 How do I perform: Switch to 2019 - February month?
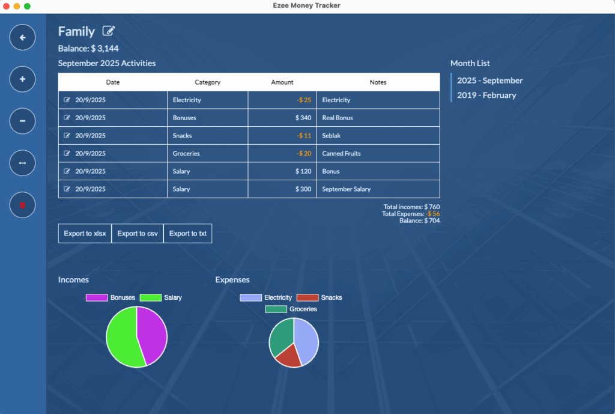[x=486, y=95]
